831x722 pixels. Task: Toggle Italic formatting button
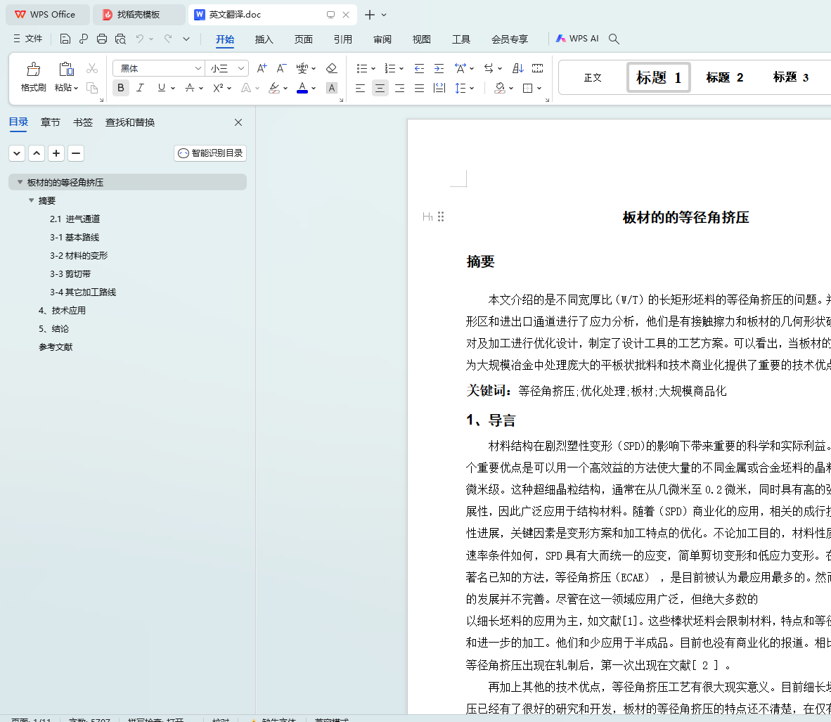[x=140, y=88]
